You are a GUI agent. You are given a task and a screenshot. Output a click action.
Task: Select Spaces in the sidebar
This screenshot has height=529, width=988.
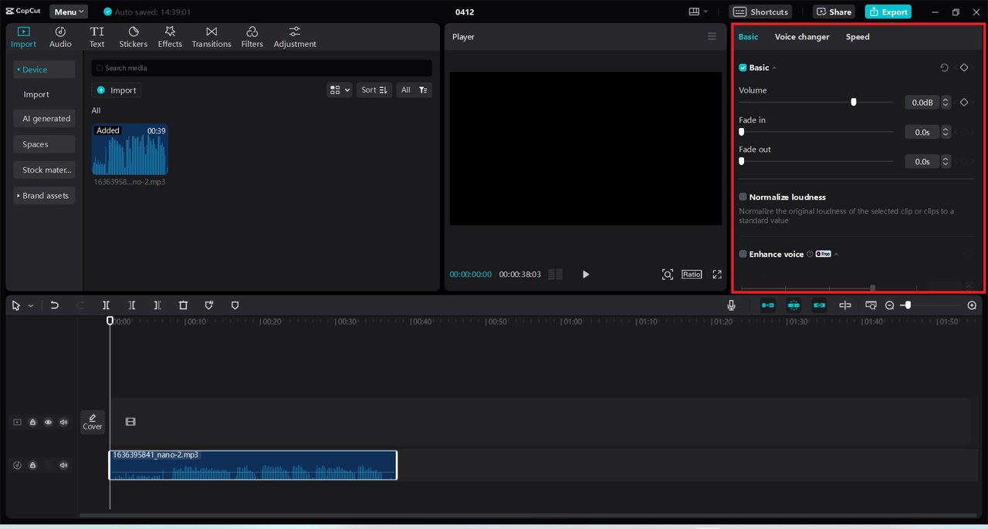point(44,144)
